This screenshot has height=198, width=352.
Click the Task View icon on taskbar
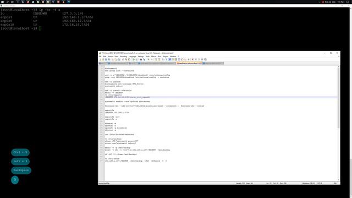tap(12, 2)
